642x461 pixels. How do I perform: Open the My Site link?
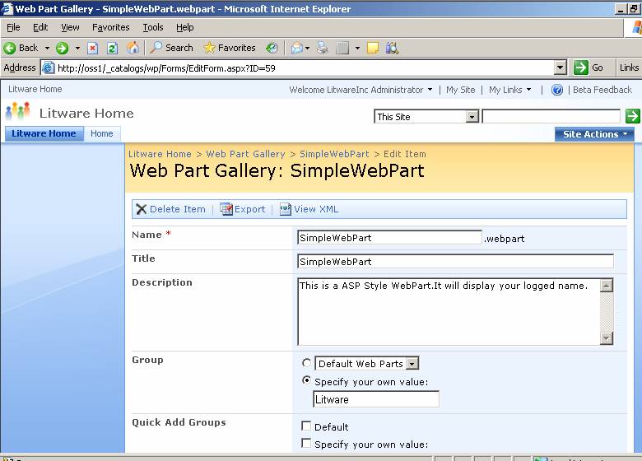(x=461, y=90)
